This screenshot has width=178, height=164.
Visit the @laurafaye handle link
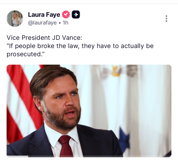click(x=42, y=23)
